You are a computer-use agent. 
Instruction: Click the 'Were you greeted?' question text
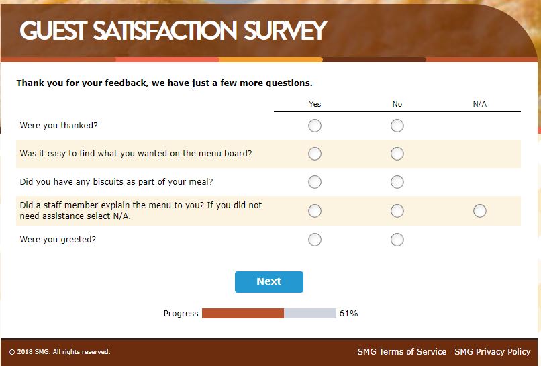(x=58, y=239)
